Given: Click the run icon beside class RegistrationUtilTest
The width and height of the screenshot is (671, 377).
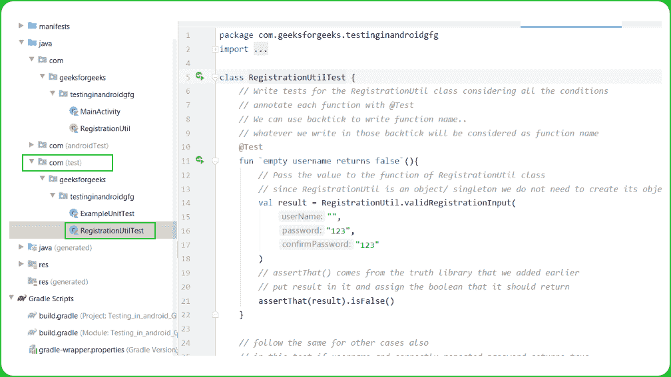Looking at the screenshot, I should click(199, 76).
